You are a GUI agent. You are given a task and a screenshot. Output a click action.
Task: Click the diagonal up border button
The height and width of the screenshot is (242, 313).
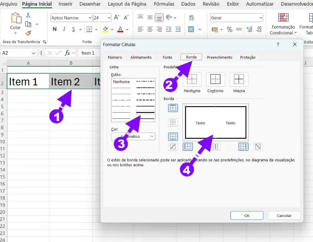[x=173, y=147]
